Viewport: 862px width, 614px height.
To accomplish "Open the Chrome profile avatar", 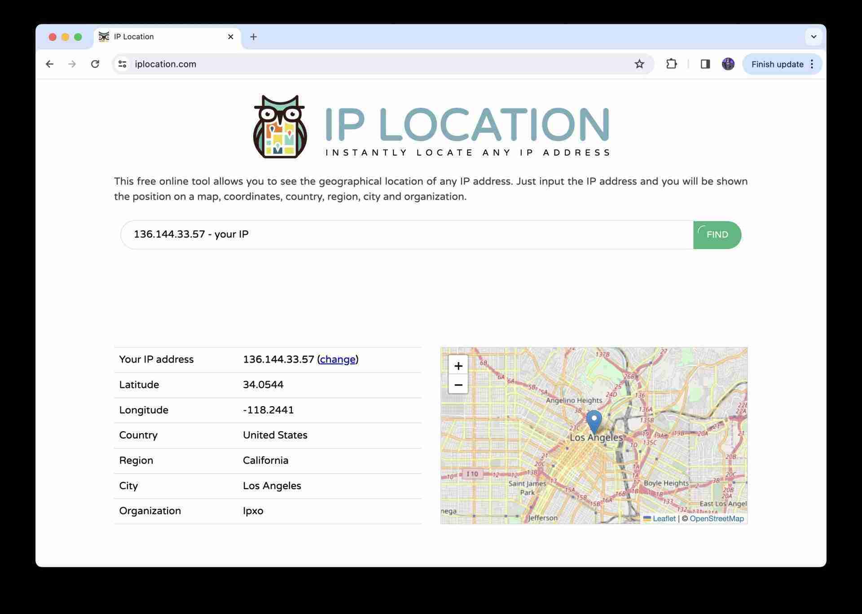I will 728,64.
